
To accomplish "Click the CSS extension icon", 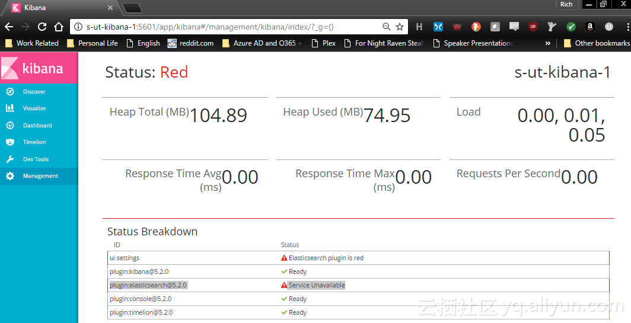I will pyautogui.click(x=514, y=27).
